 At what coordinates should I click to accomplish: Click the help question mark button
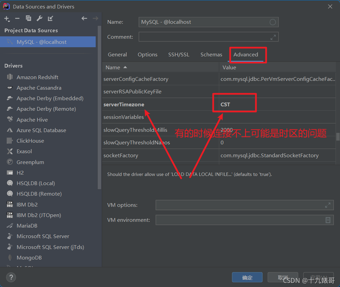coord(11,277)
